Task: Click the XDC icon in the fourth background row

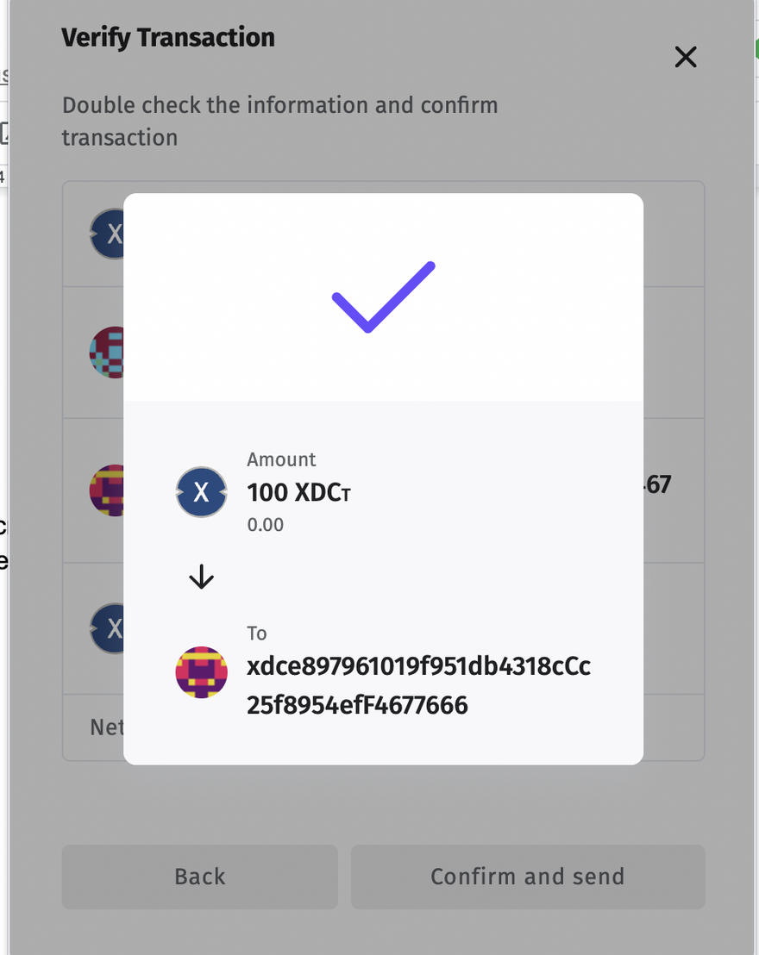Action: point(107,628)
